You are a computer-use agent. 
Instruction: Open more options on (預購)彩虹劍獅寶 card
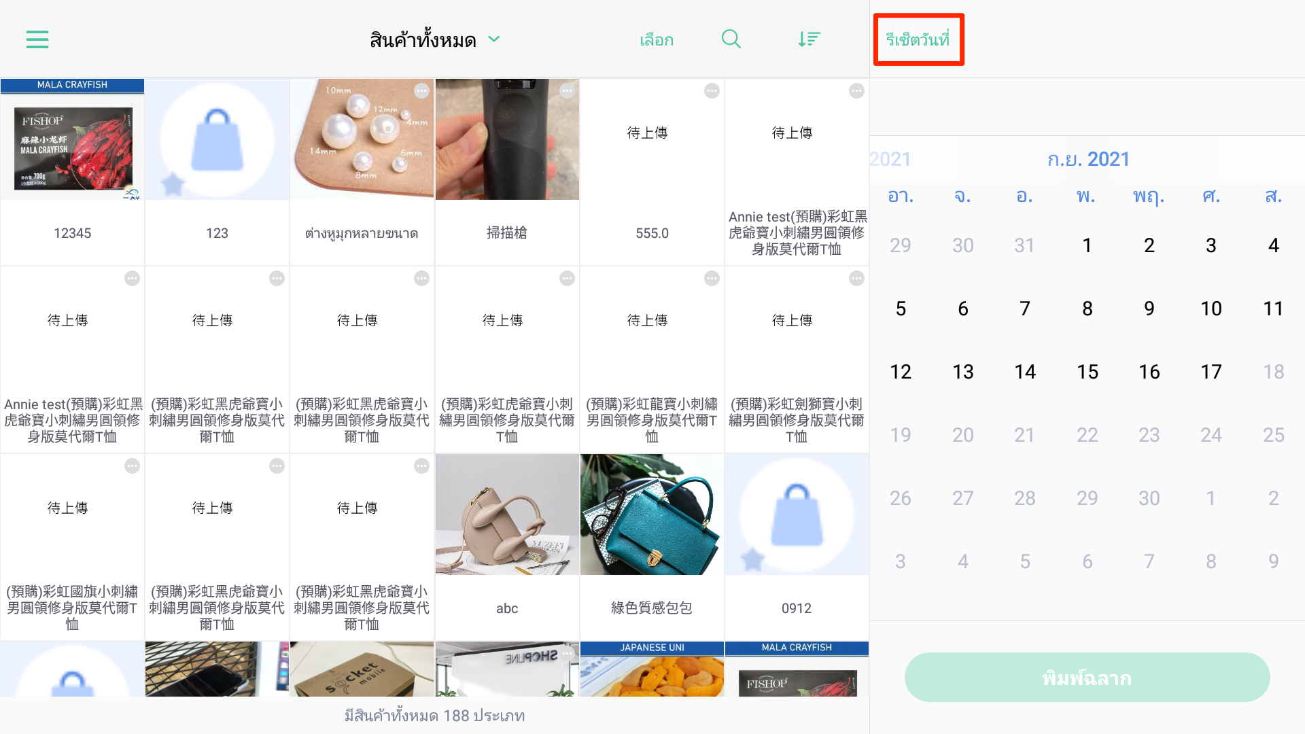click(x=856, y=279)
